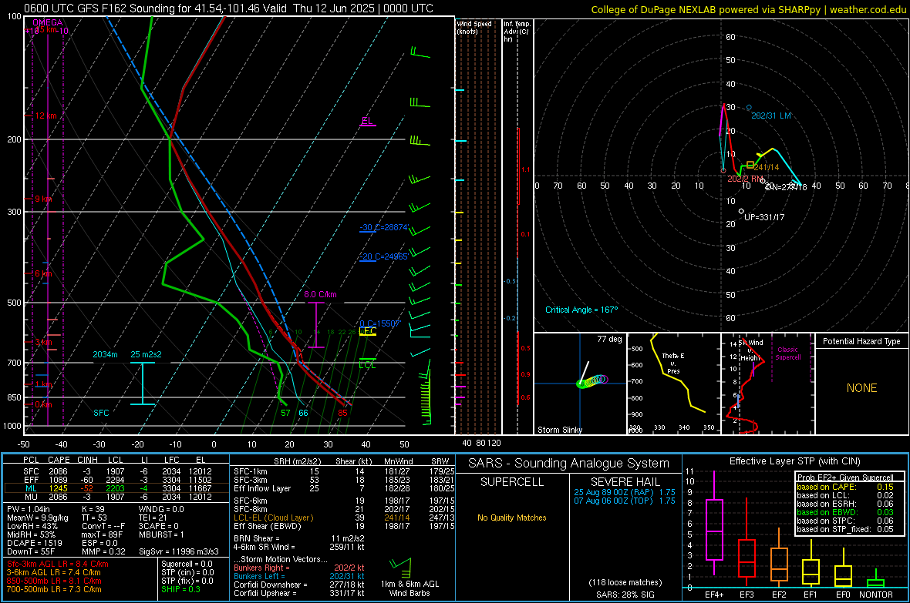Click the Potential Hazard Type header
Screen dimensions: 910x603
(x=862, y=341)
